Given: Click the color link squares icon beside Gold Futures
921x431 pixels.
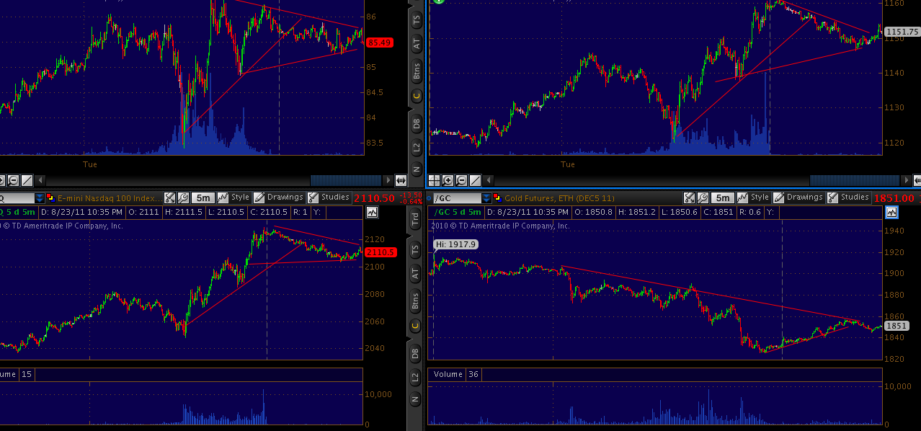Looking at the screenshot, I should [497, 197].
